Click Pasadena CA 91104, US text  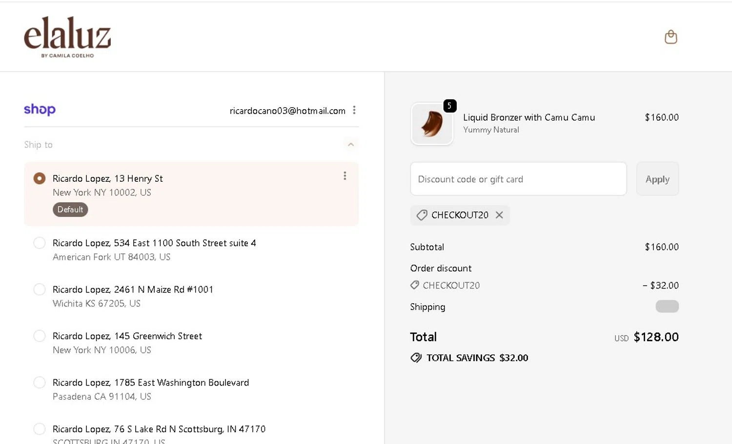coord(102,397)
